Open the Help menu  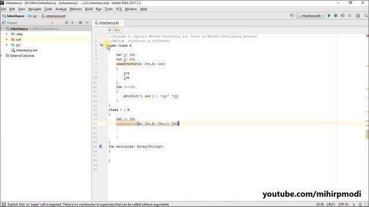144,9
